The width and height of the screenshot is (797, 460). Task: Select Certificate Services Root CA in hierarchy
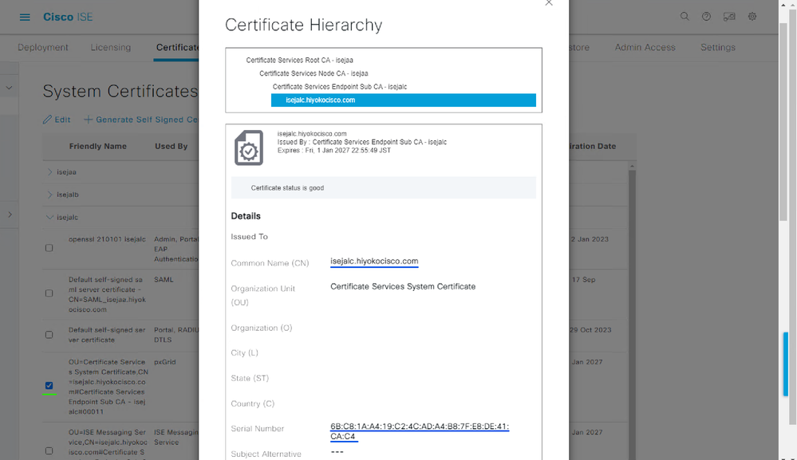(299, 60)
